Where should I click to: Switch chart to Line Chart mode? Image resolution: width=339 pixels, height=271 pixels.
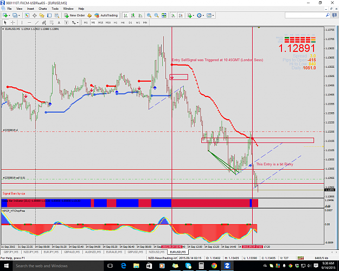[140, 15]
